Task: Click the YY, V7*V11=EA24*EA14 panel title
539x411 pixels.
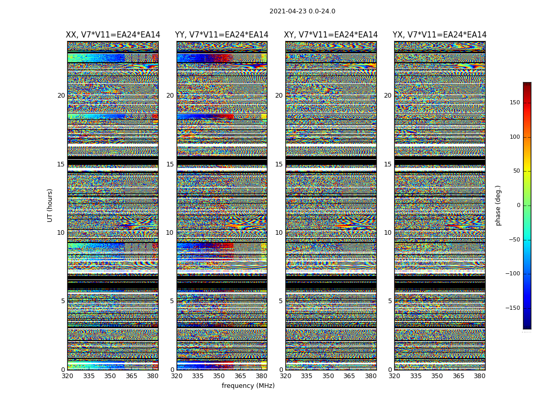Action: coord(222,35)
